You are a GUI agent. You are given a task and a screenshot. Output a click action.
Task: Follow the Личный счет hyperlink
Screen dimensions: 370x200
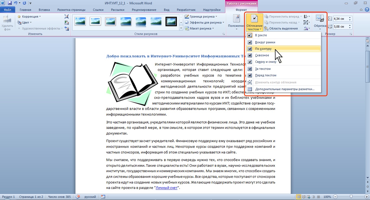pyautogui.click(x=166, y=188)
